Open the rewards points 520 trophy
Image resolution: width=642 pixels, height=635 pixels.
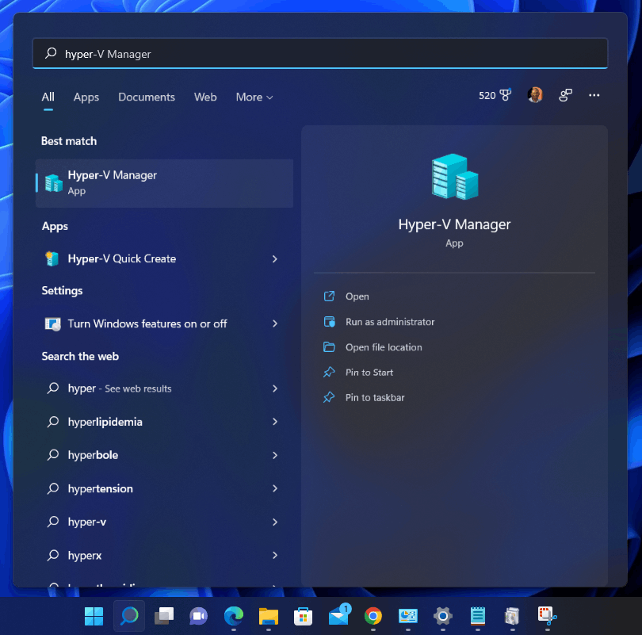pos(495,95)
